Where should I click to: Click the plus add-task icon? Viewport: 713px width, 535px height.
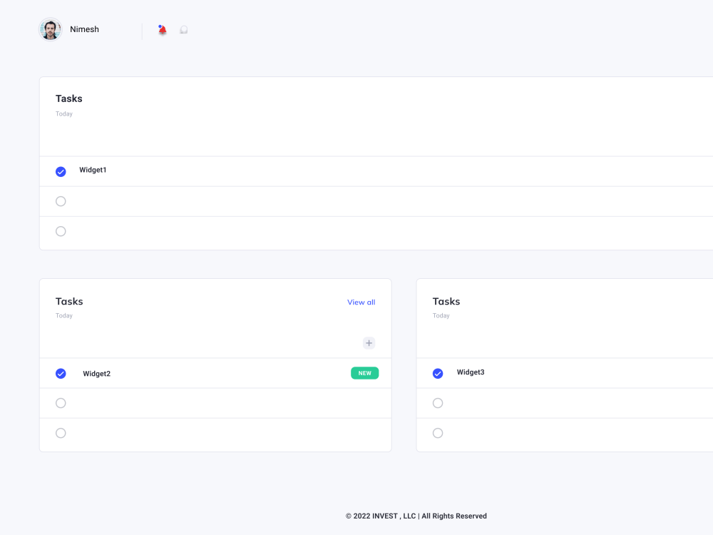[369, 343]
